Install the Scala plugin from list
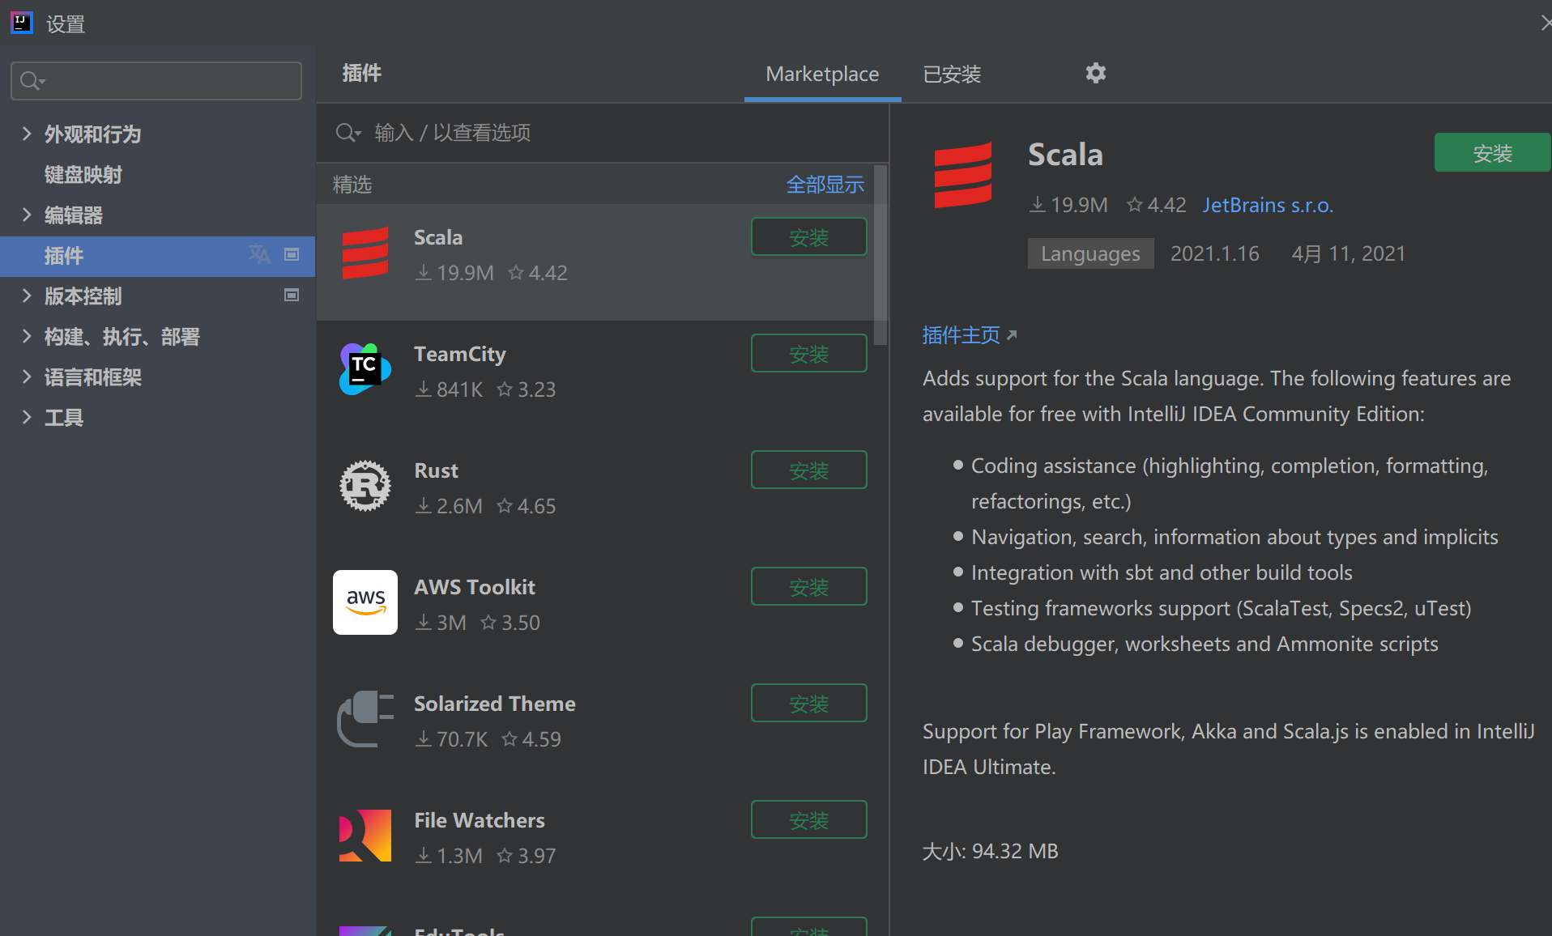Image resolution: width=1552 pixels, height=936 pixels. (808, 237)
